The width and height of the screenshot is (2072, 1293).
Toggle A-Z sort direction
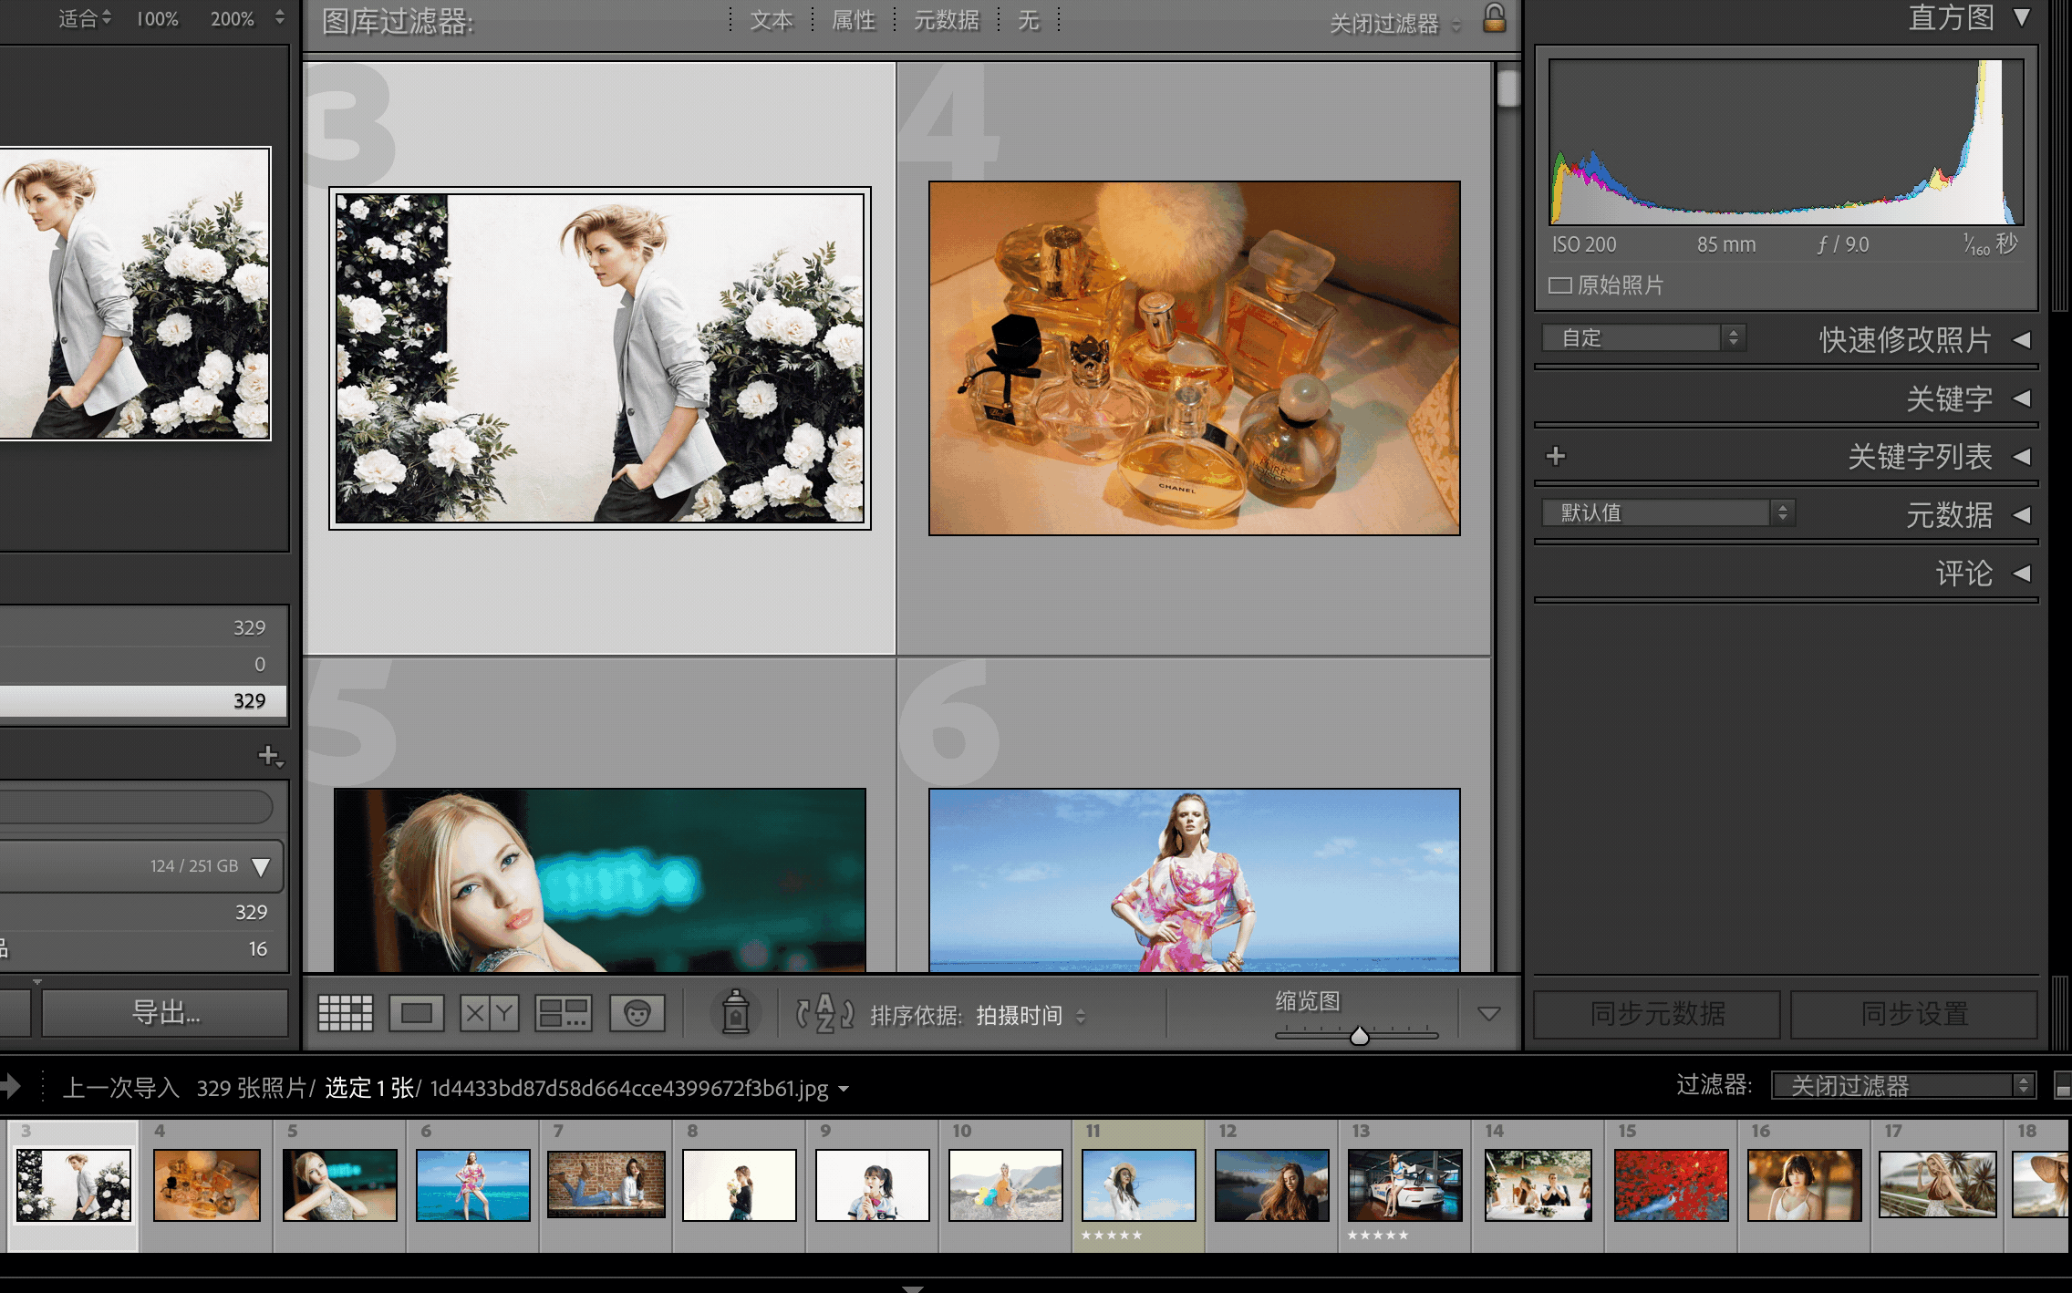[x=824, y=1013]
